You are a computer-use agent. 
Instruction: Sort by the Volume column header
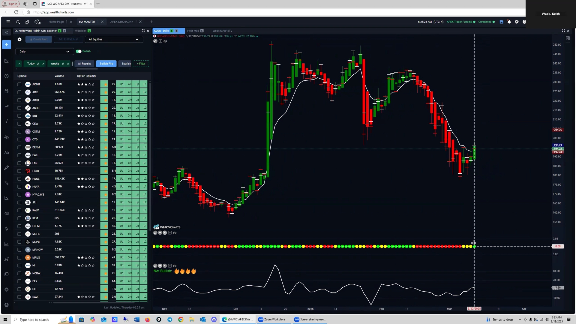coord(59,76)
